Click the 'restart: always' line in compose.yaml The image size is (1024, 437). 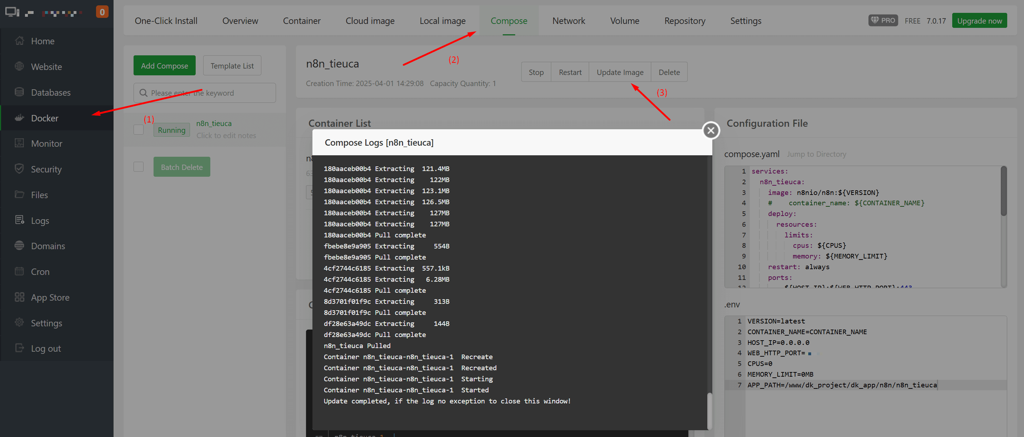click(x=799, y=267)
